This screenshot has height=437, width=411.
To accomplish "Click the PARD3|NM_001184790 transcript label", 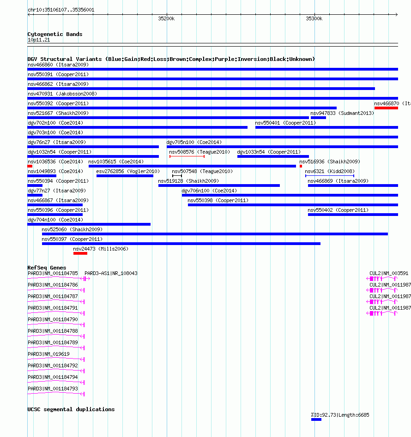I will 53,319.
